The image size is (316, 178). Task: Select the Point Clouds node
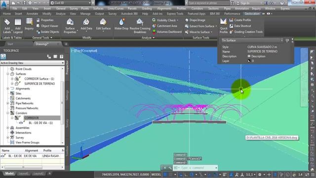click(x=23, y=69)
